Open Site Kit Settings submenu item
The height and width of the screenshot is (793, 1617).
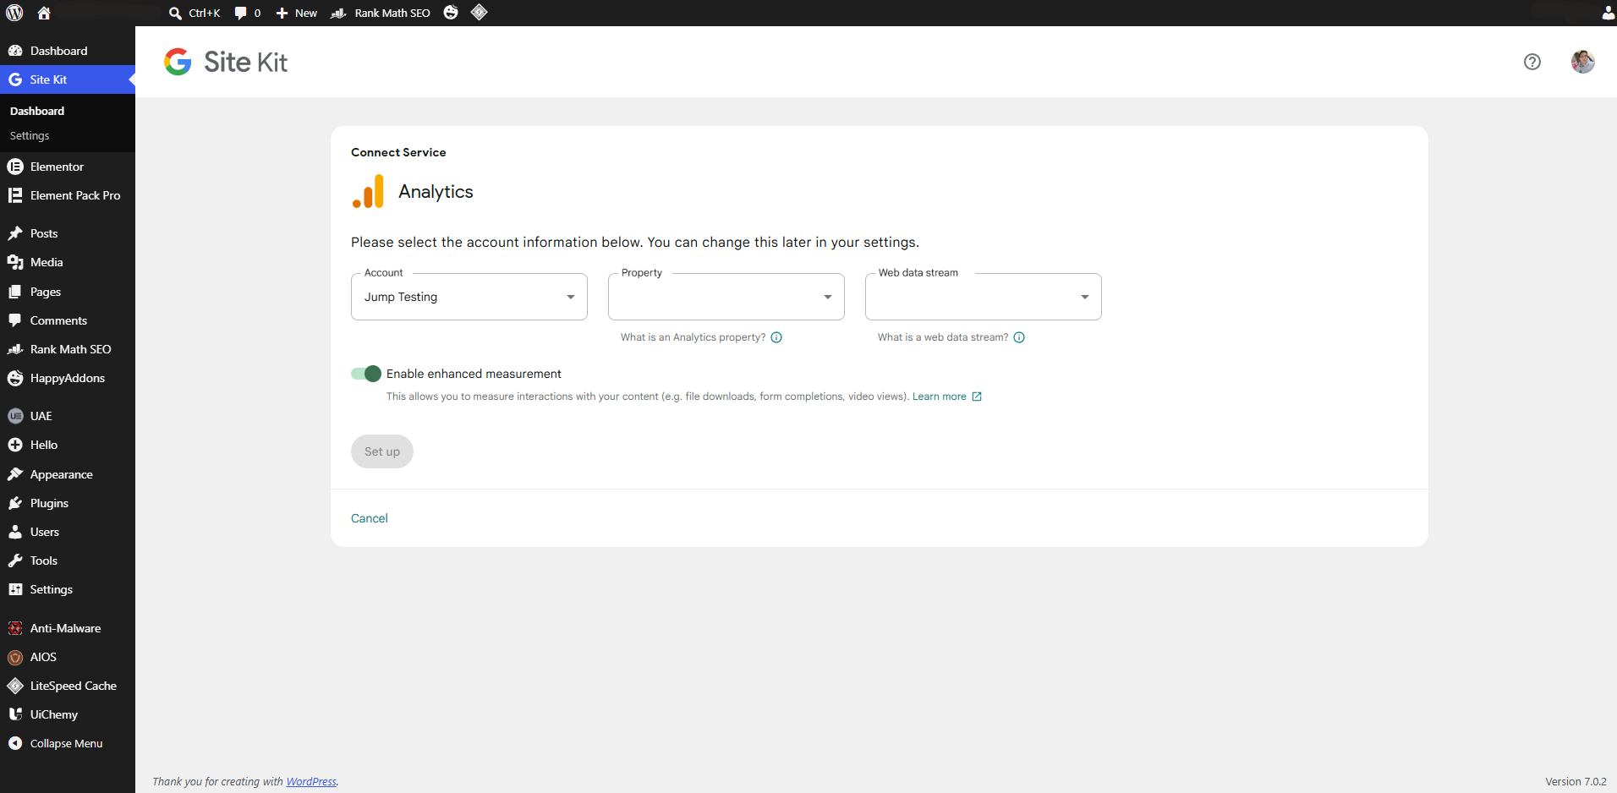click(x=30, y=135)
